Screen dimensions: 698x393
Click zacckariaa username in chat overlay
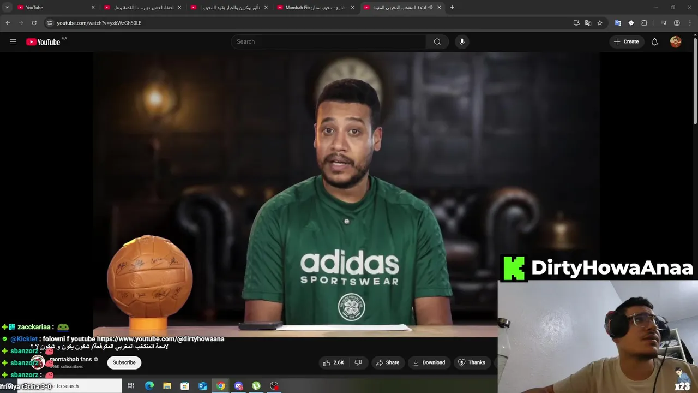[x=34, y=327]
